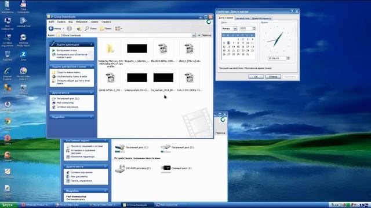Open CCleaner desktop icon
Viewport: 371px width, 208px height.
pyautogui.click(x=8, y=156)
